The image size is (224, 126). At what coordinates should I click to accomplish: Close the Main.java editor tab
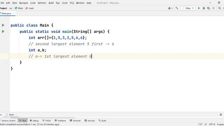point(13,13)
